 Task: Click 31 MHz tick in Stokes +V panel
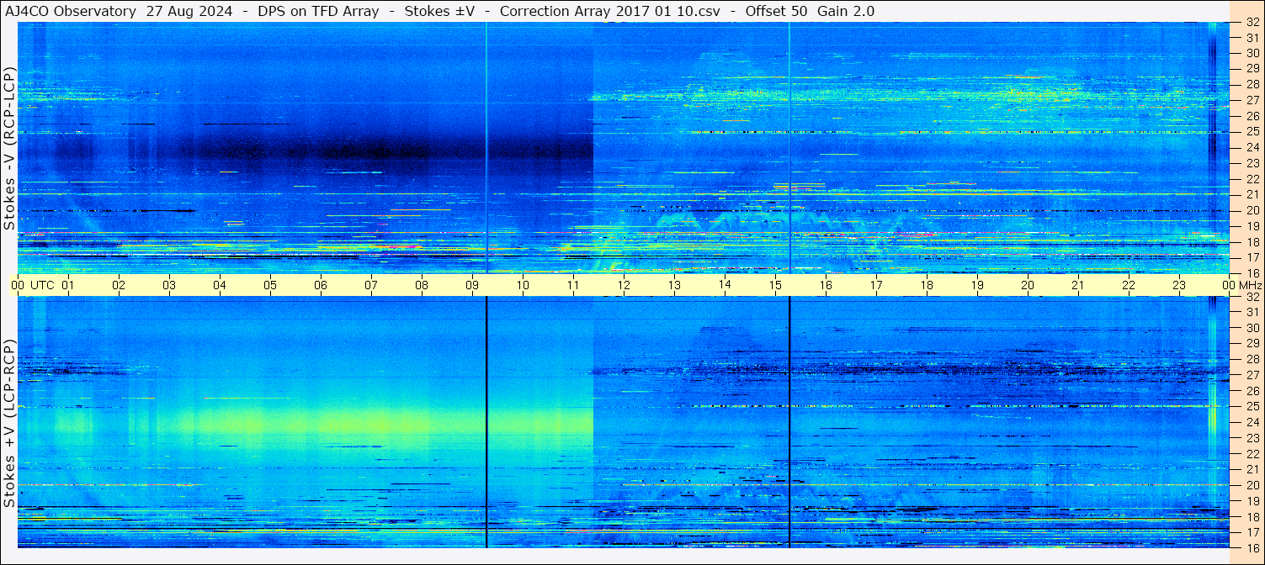pos(1252,312)
